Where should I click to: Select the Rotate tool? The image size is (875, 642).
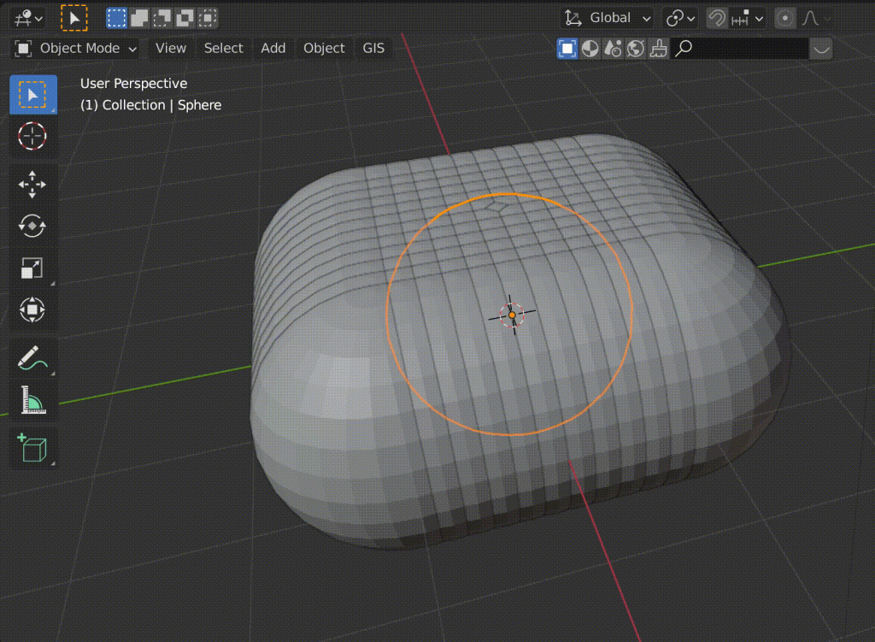(32, 226)
